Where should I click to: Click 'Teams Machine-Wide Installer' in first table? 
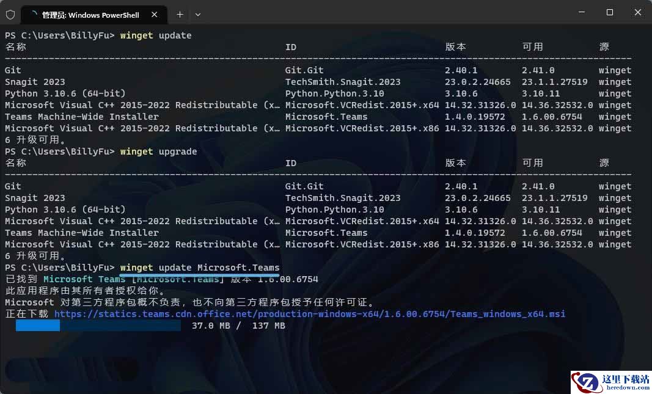coord(81,117)
